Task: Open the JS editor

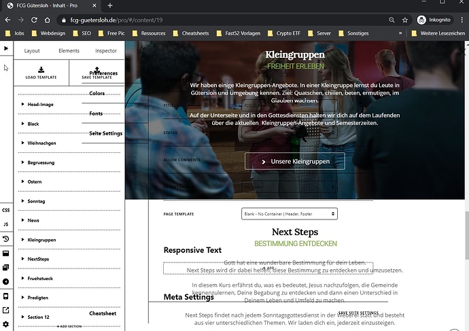Action: click(6, 224)
